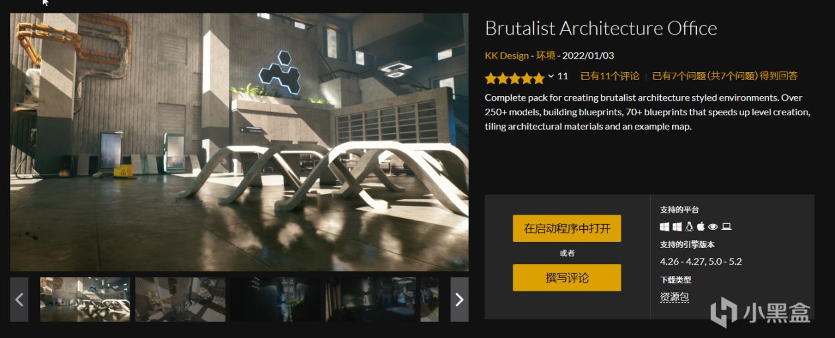
Task: Click the 小黑盒 watermark logo
Action: click(760, 312)
